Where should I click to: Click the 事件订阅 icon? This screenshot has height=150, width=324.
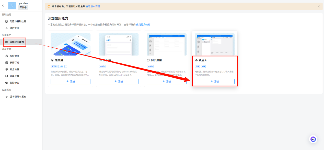7,63
